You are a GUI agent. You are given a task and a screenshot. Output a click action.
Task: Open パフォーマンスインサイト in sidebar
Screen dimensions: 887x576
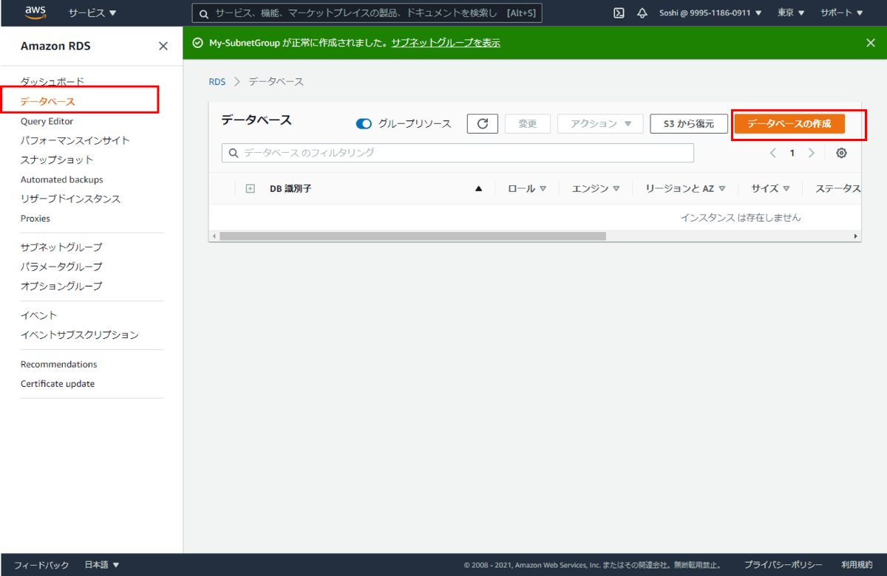[x=75, y=140]
